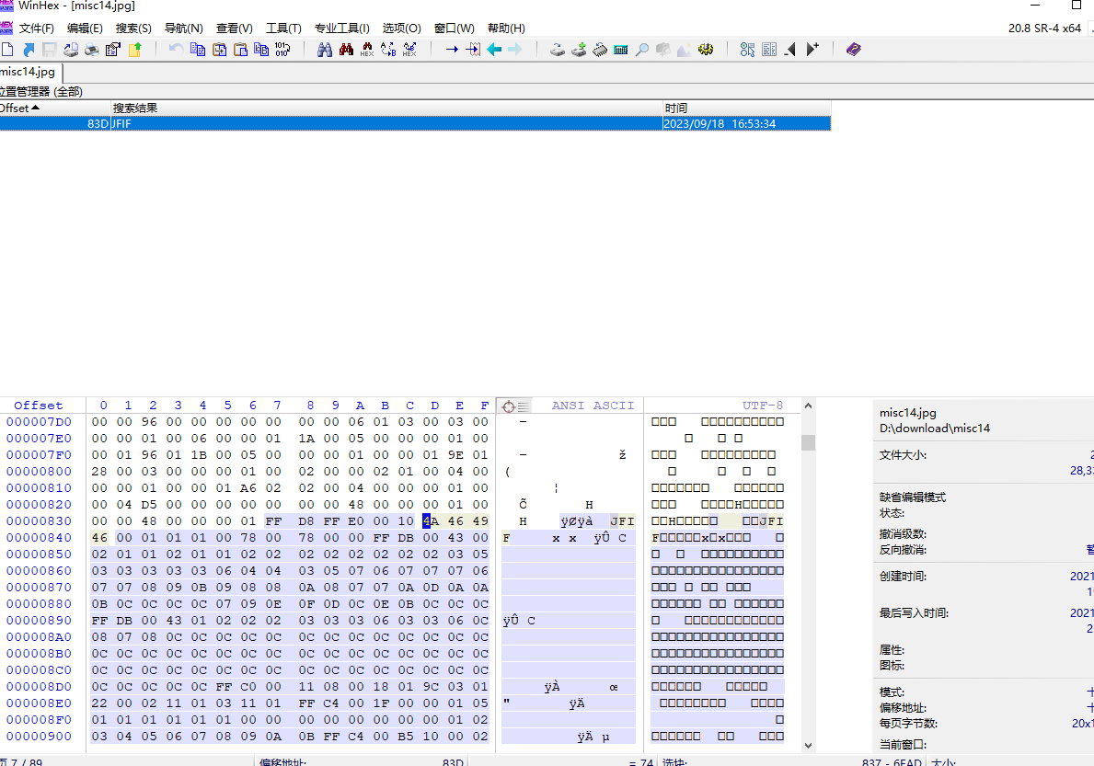Open the 编辑(E) menu

tap(86, 29)
